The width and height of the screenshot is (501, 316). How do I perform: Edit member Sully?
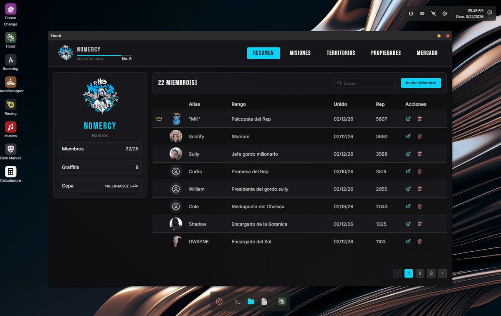coord(408,154)
